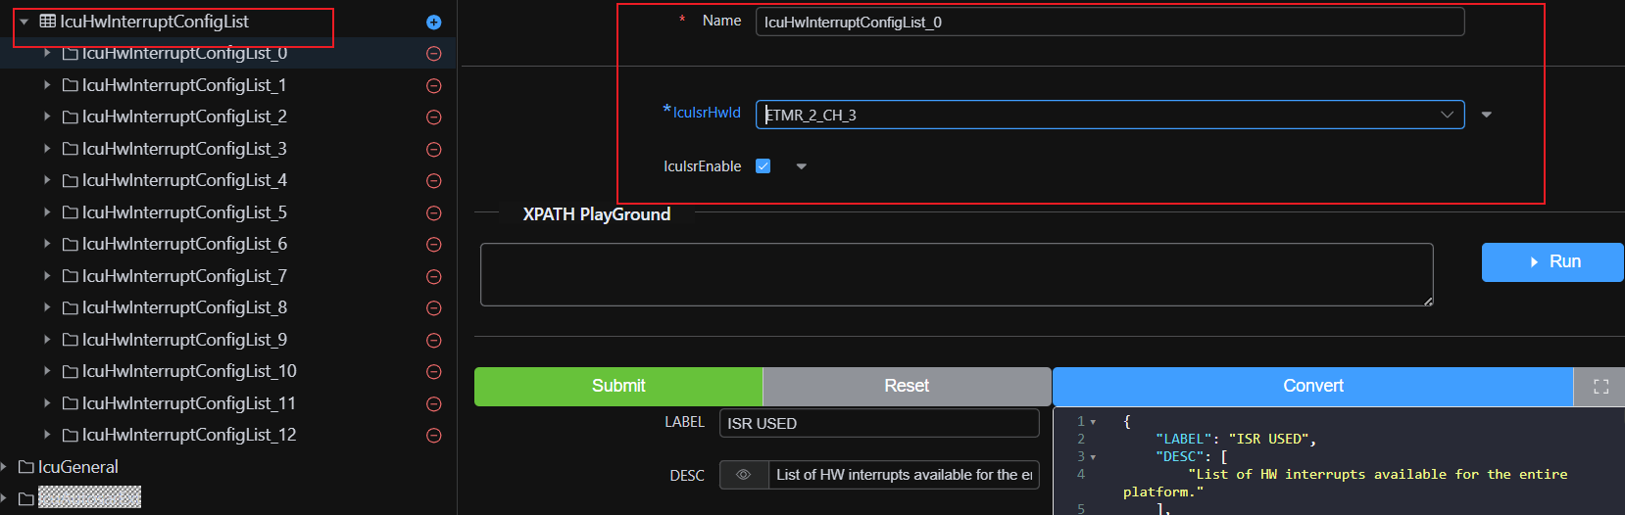The image size is (1625, 515).
Task: Click the blue add icon beside IcuHwInterruptConfigList
Action: [x=434, y=23]
